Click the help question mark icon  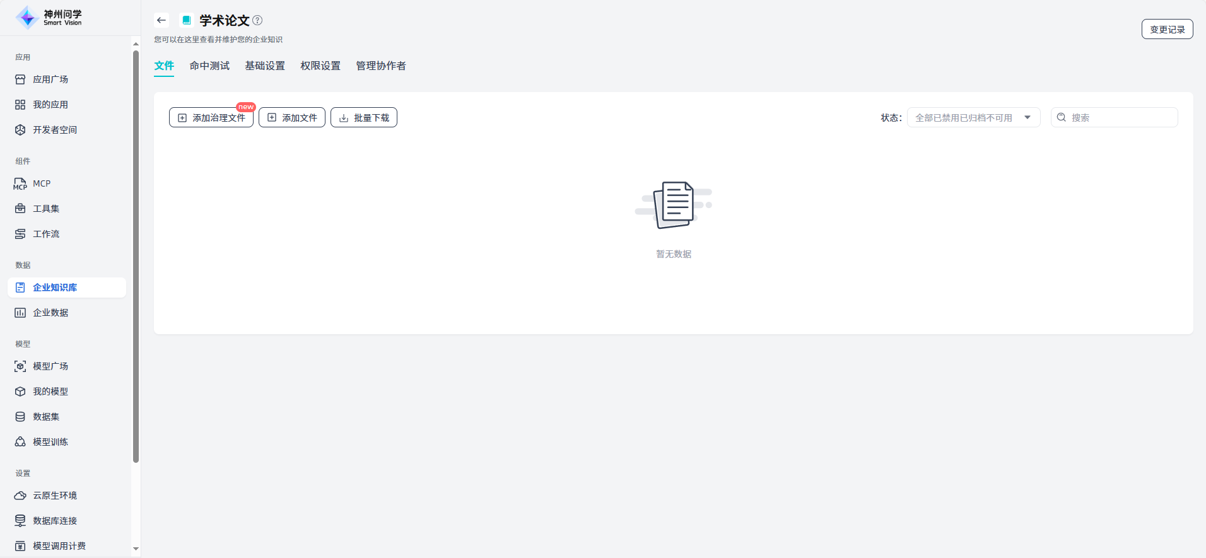257,20
